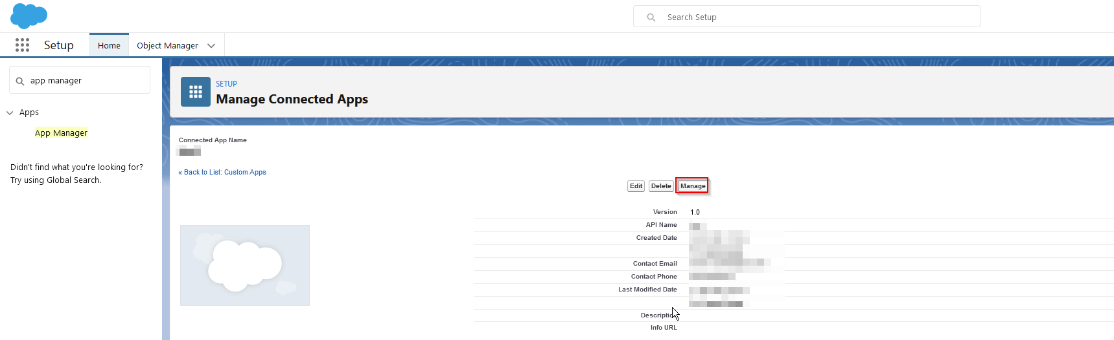Click the Version field label
Viewport: 1114px width, 340px height.
click(665, 212)
